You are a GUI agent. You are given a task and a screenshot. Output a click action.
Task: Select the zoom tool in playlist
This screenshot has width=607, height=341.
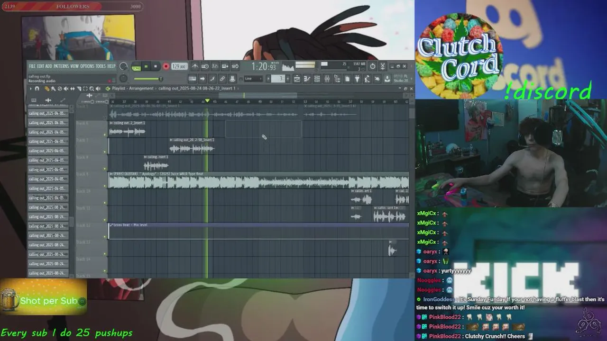pyautogui.click(x=92, y=89)
